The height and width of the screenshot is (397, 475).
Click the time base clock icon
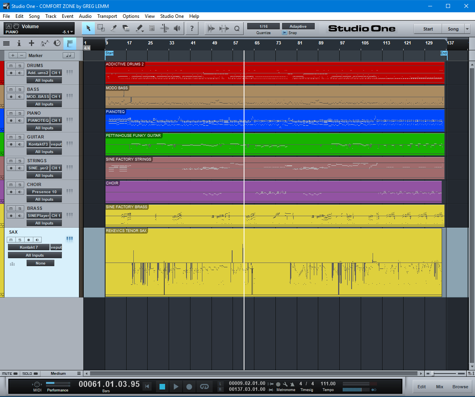pyautogui.click(x=57, y=43)
